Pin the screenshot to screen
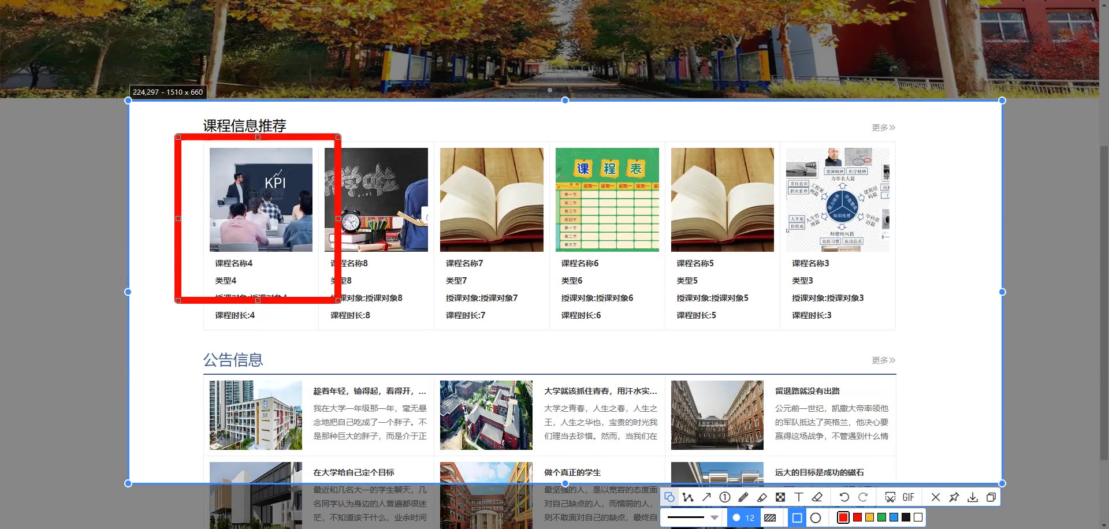The height and width of the screenshot is (529, 1109). tap(954, 497)
